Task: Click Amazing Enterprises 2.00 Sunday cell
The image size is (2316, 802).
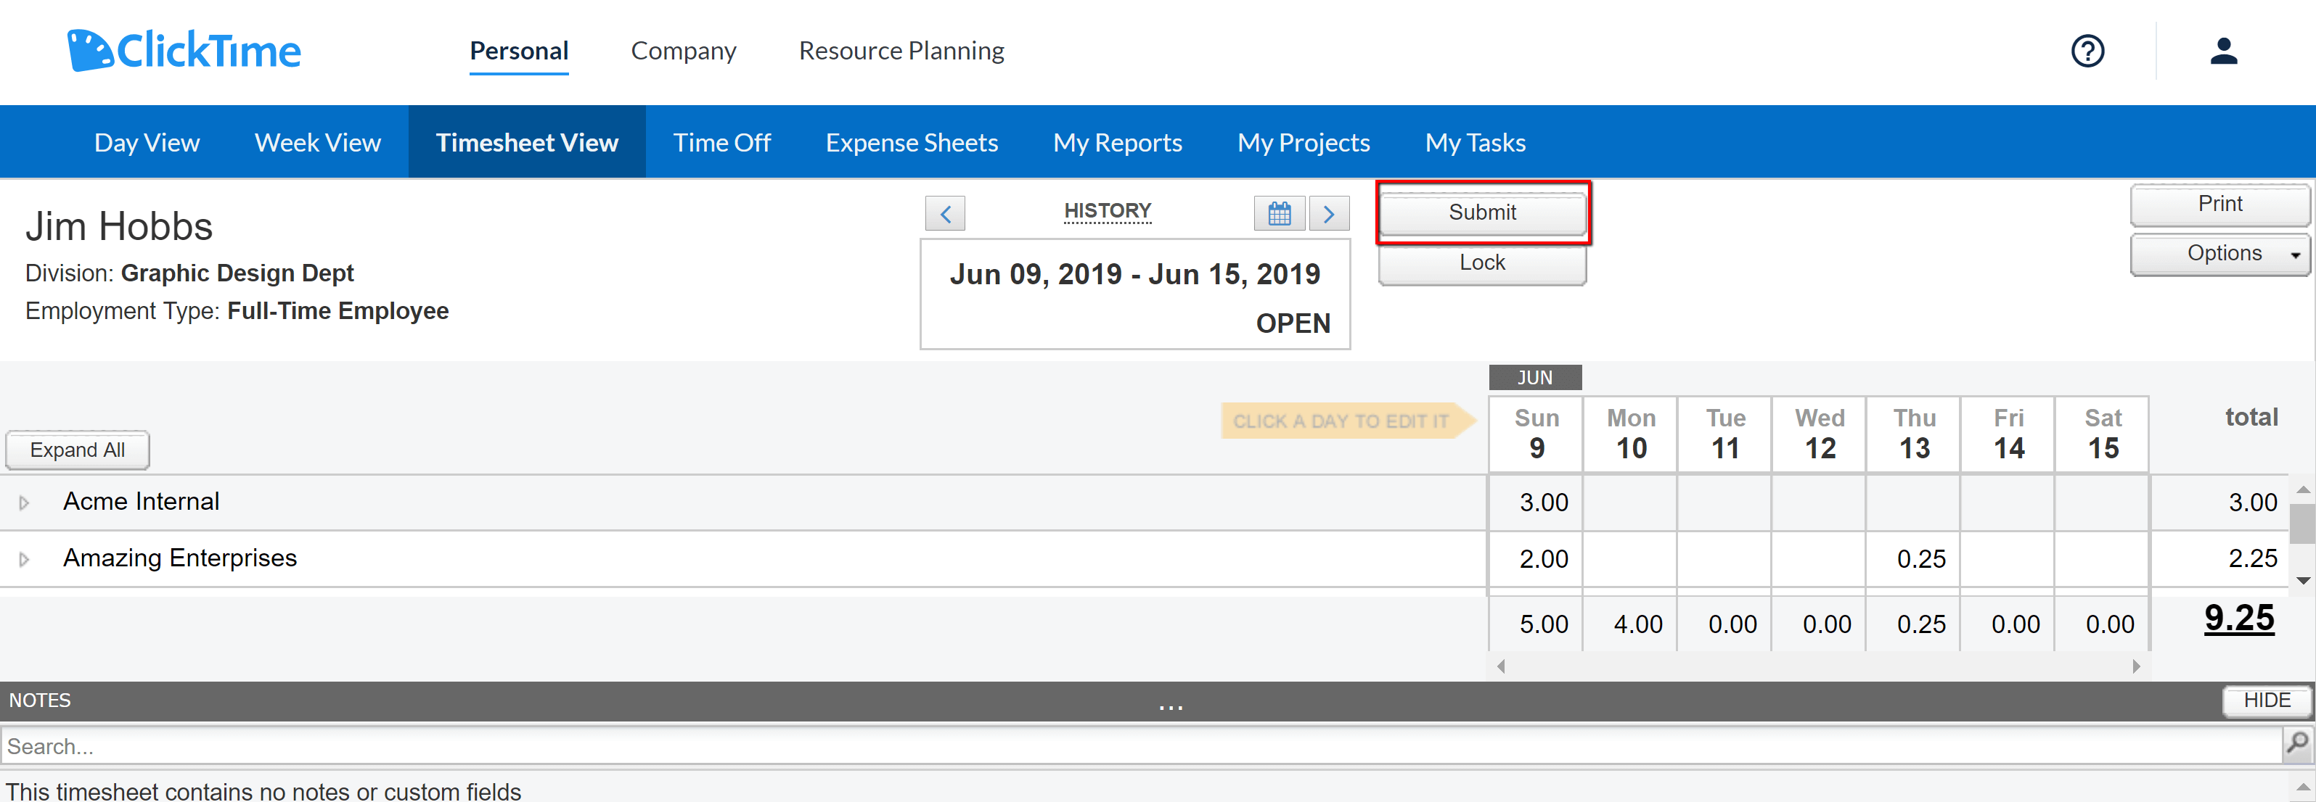Action: click(x=1537, y=558)
